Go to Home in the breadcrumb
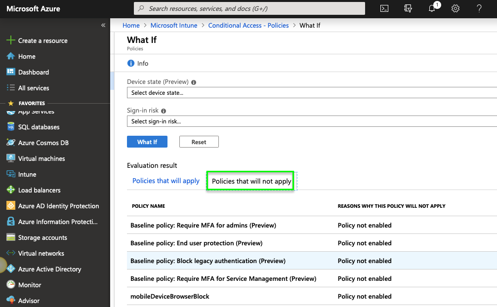The width and height of the screenshot is (497, 307). pyautogui.click(x=131, y=25)
